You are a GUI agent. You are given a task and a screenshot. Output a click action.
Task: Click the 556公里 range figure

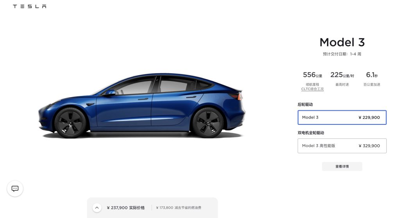click(x=312, y=75)
